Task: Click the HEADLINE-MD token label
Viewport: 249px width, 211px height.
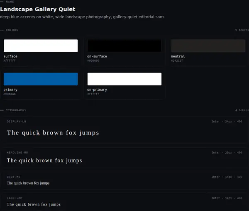Action: click(17, 153)
